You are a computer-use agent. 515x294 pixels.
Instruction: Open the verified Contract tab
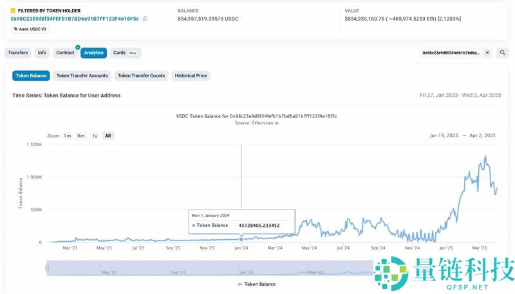65,53
